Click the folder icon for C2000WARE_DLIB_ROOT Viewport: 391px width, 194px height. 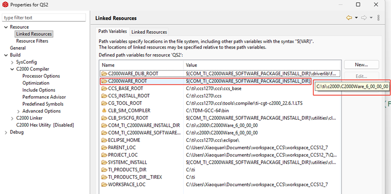click(104, 74)
